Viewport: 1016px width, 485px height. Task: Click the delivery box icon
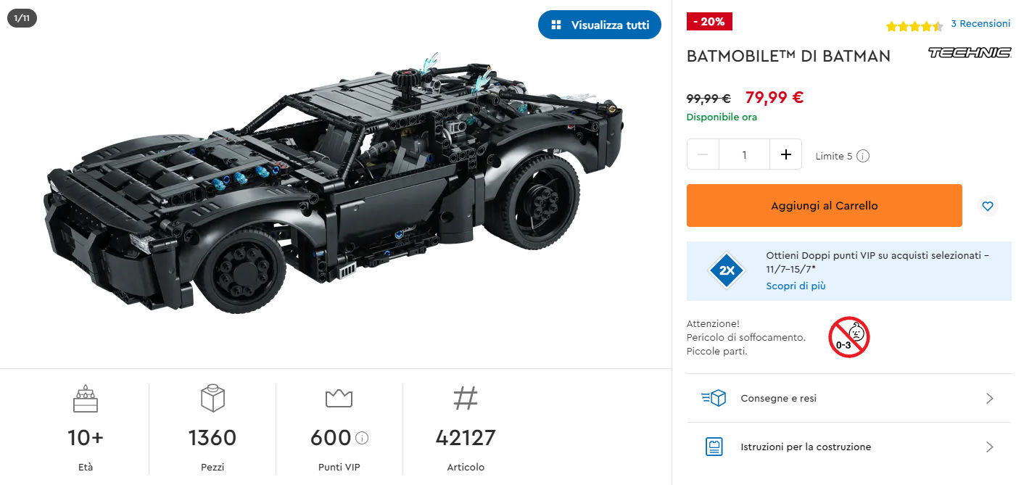click(x=714, y=398)
